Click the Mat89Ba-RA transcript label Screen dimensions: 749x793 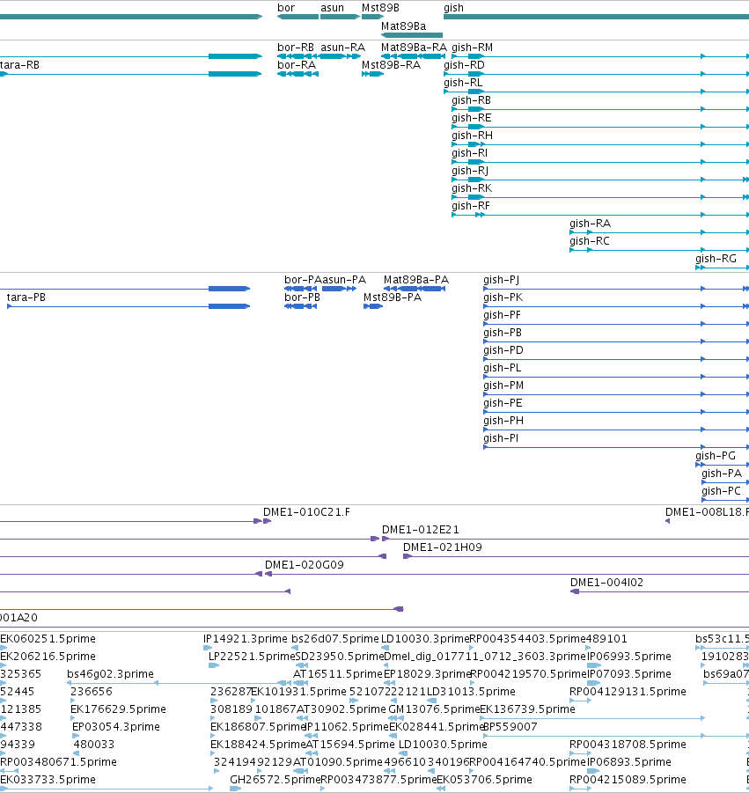(414, 47)
